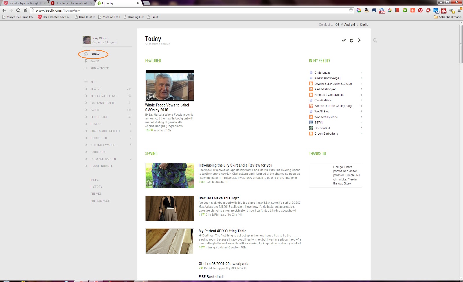Open the Kindle mobile link
Image resolution: width=463 pixels, height=282 pixels.
[364, 25]
